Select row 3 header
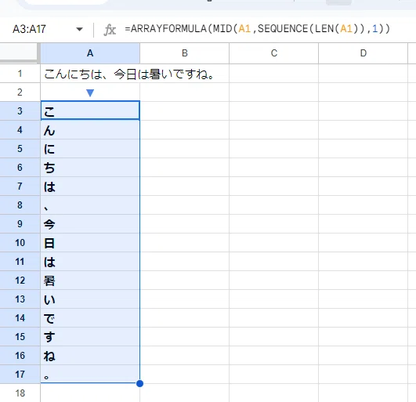The width and height of the screenshot is (416, 402). coord(20,111)
